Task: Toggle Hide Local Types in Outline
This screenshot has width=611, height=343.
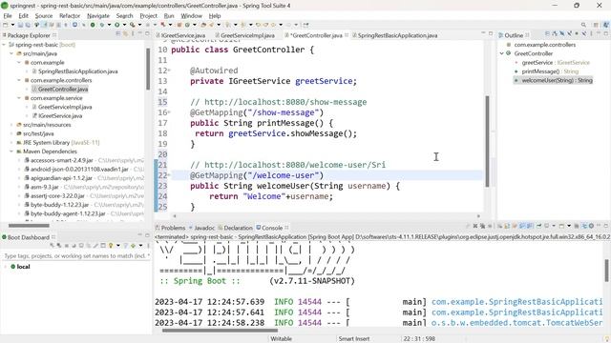Action: (583, 34)
